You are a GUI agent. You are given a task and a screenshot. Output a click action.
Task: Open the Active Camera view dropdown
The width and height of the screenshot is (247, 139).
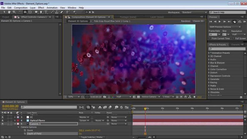coord(151,97)
